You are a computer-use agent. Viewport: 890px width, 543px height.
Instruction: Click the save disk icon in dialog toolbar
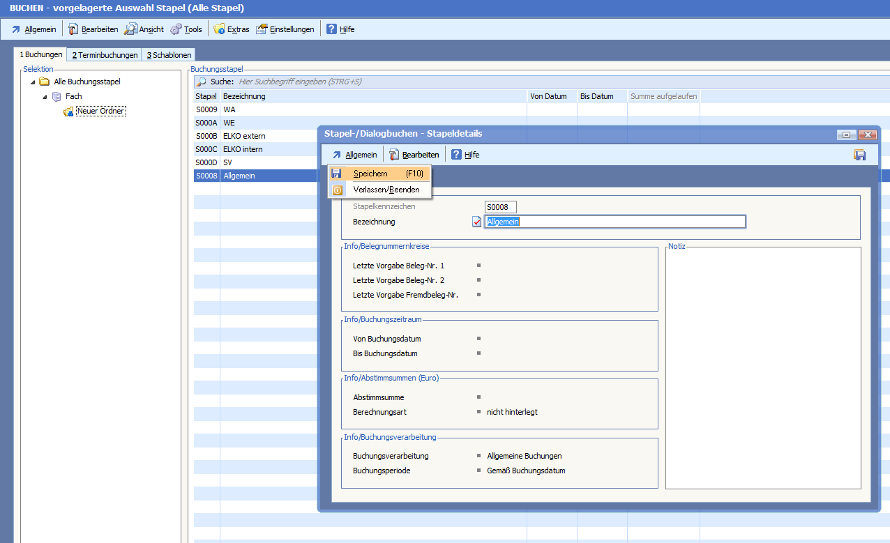tap(859, 155)
